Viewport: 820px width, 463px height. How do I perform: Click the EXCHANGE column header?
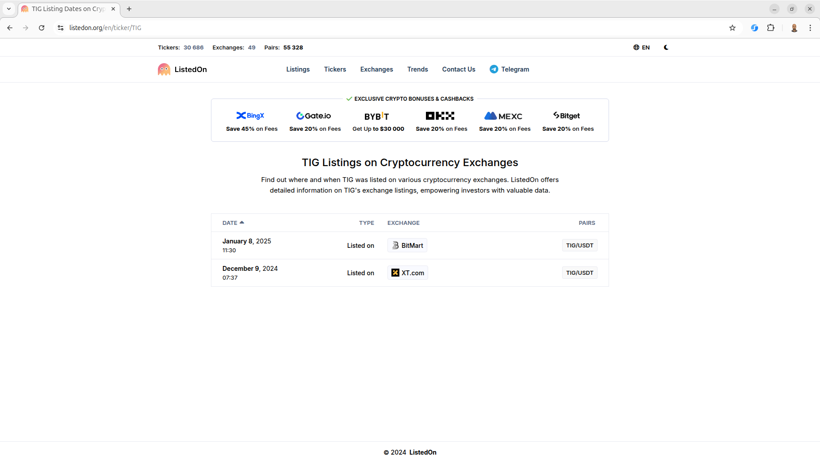[x=403, y=223]
